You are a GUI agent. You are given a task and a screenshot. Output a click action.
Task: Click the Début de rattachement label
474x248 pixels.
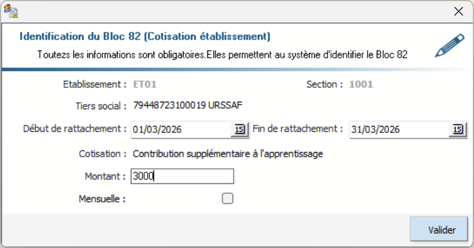coord(75,128)
